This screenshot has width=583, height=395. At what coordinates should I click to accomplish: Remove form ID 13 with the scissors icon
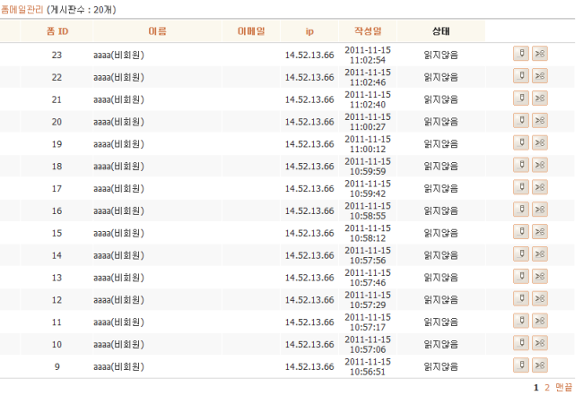point(539,277)
